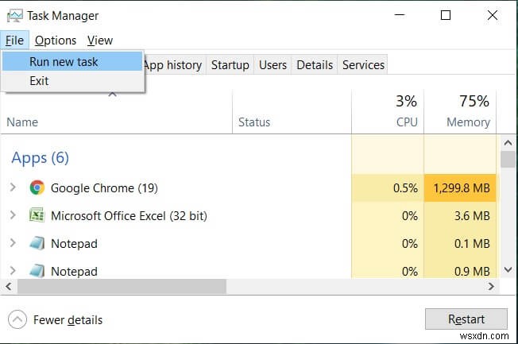Expand the first Notepad process row
This screenshot has height=344, width=518.
tap(13, 243)
